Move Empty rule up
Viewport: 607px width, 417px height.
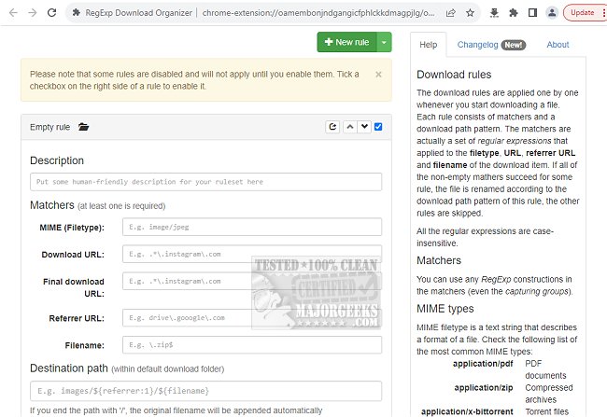tap(350, 127)
